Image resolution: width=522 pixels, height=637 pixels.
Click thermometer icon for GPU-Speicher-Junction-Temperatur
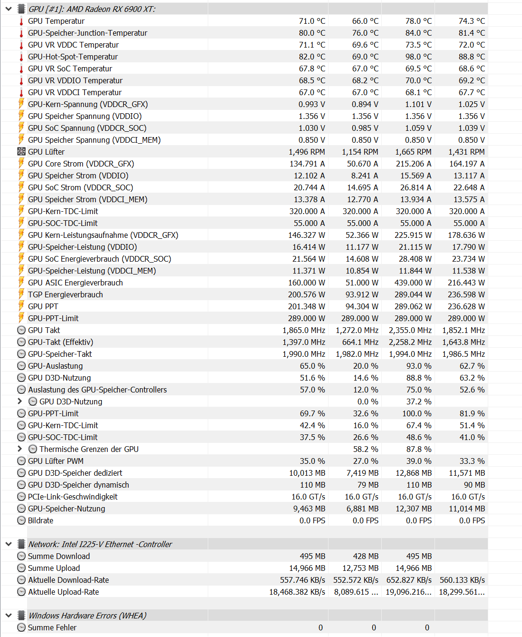tap(21, 33)
